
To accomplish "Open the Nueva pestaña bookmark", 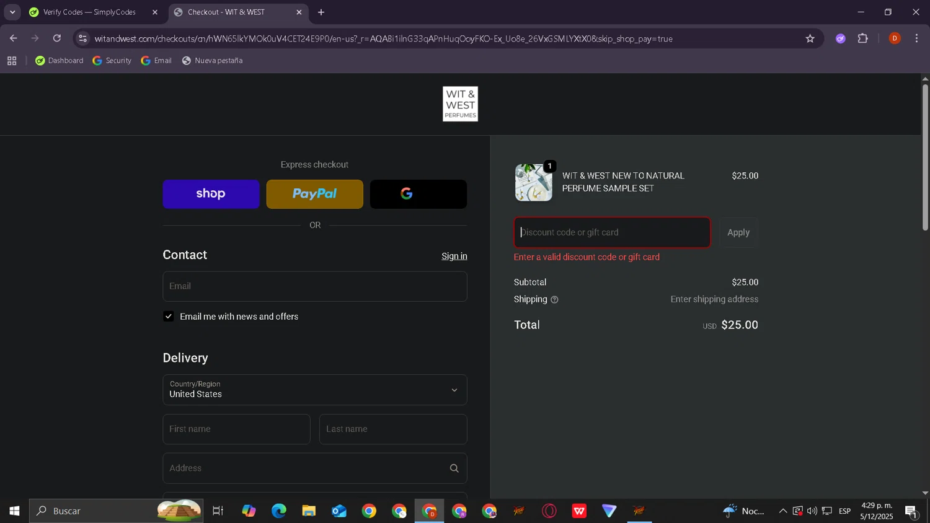I will coord(212,61).
